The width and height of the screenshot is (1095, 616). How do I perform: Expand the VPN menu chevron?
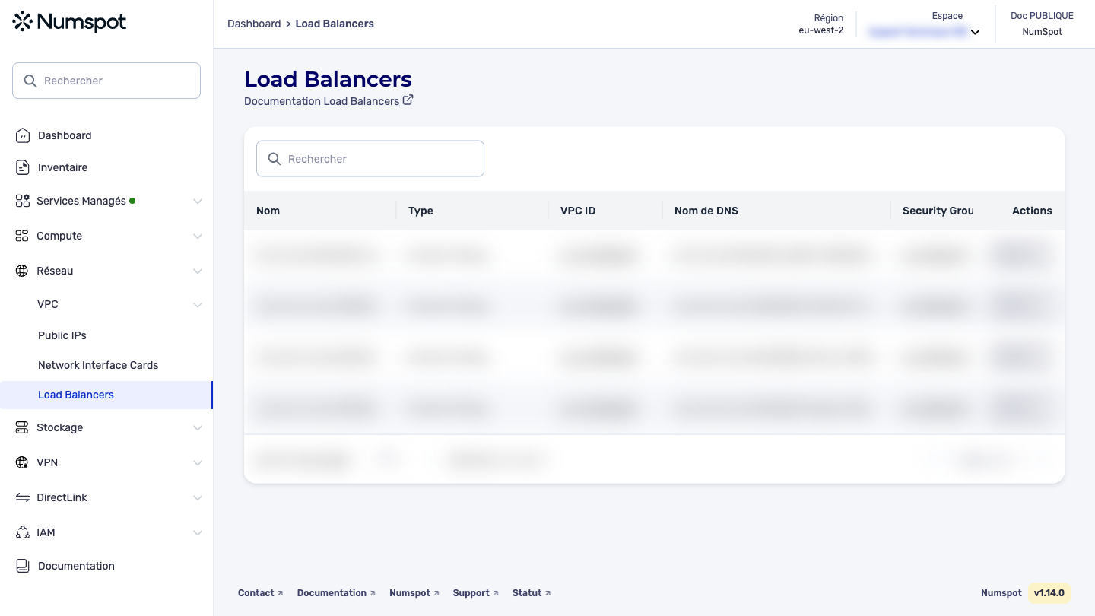(198, 463)
